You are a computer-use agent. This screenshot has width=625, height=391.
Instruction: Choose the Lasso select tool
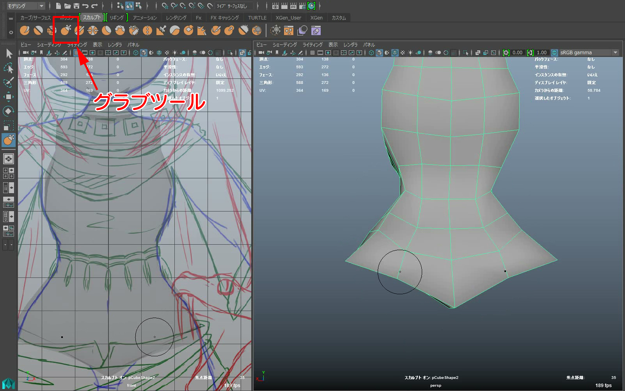[x=9, y=68]
